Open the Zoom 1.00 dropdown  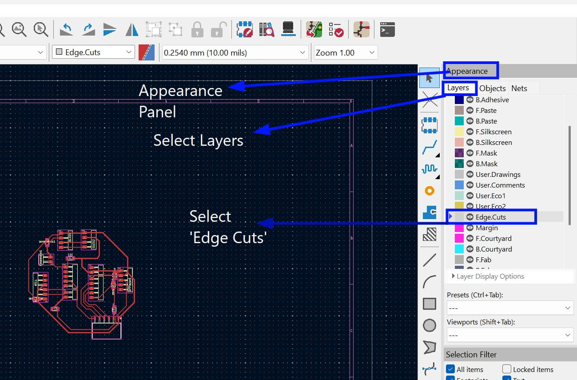(346, 52)
